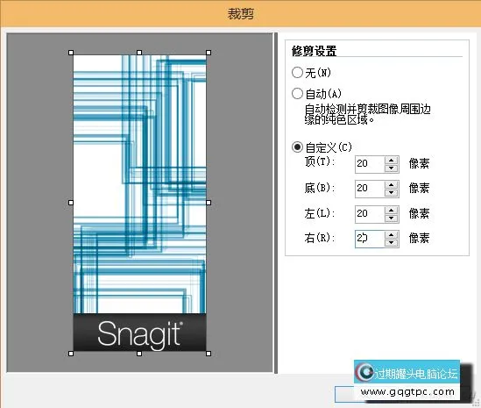The height and width of the screenshot is (408, 481).
Task: Increase the 左(L) left value with up arrow
Action: pyautogui.click(x=391, y=210)
